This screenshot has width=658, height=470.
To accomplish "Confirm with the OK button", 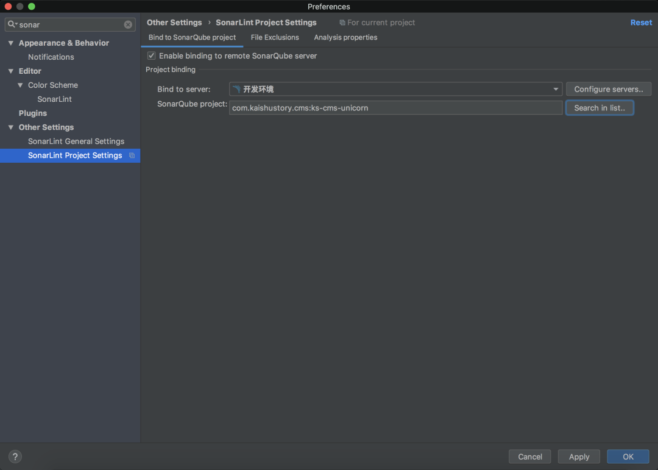I will pos(628,457).
